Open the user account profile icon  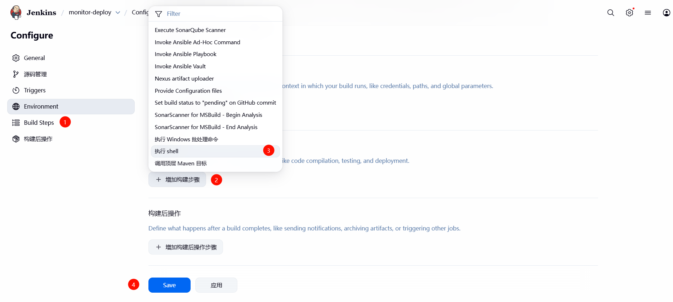(666, 13)
